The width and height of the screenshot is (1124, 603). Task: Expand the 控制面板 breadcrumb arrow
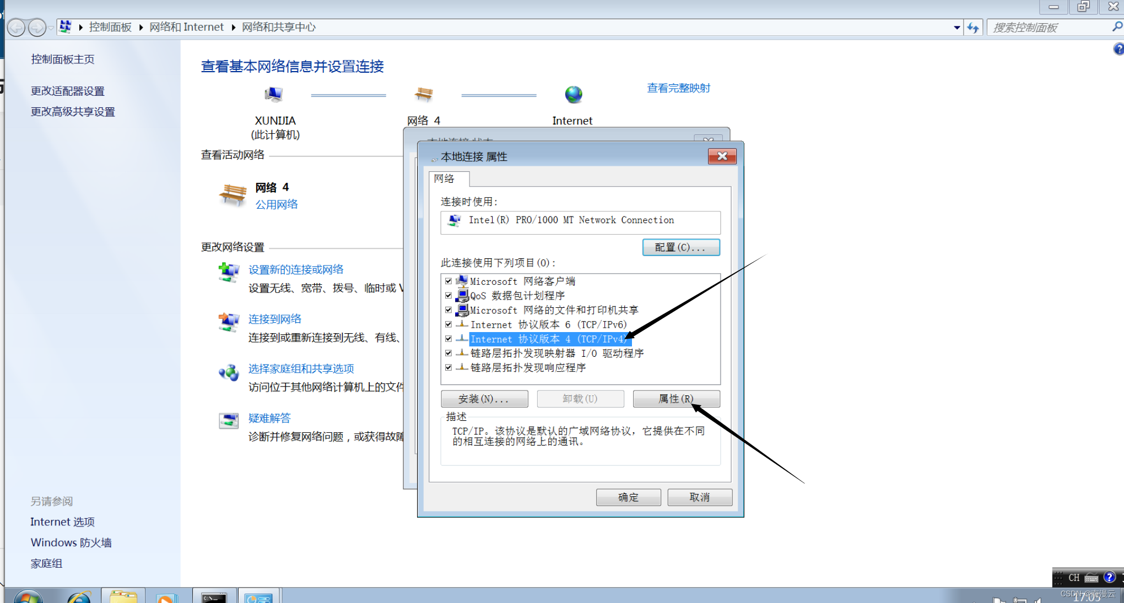141,28
